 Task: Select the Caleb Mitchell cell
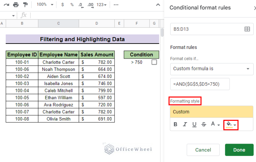click(58, 90)
